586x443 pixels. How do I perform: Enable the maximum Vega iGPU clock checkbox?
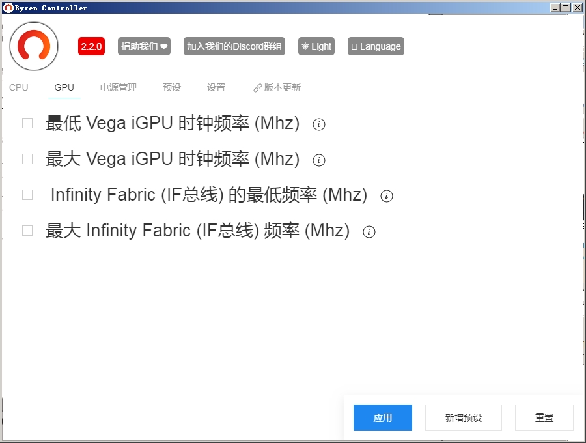pyautogui.click(x=27, y=158)
